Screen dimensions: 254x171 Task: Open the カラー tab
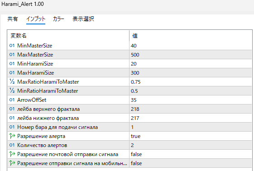[x=58, y=19]
